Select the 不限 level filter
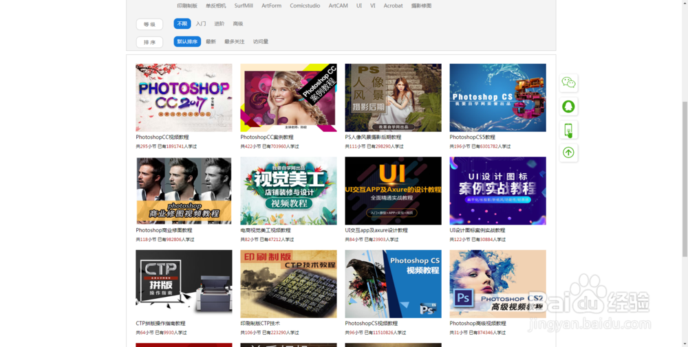This screenshot has width=688, height=347. (x=182, y=23)
